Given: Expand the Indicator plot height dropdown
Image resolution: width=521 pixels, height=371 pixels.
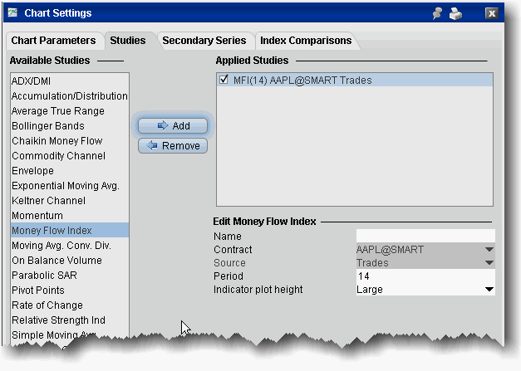Looking at the screenshot, I should [489, 290].
